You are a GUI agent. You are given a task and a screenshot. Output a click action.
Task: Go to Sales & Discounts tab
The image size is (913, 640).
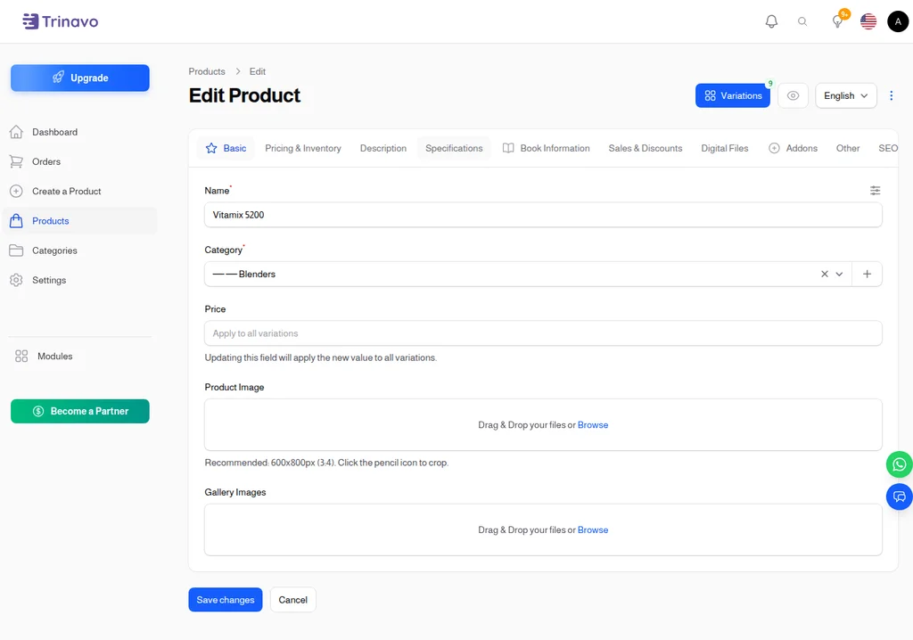tap(646, 149)
